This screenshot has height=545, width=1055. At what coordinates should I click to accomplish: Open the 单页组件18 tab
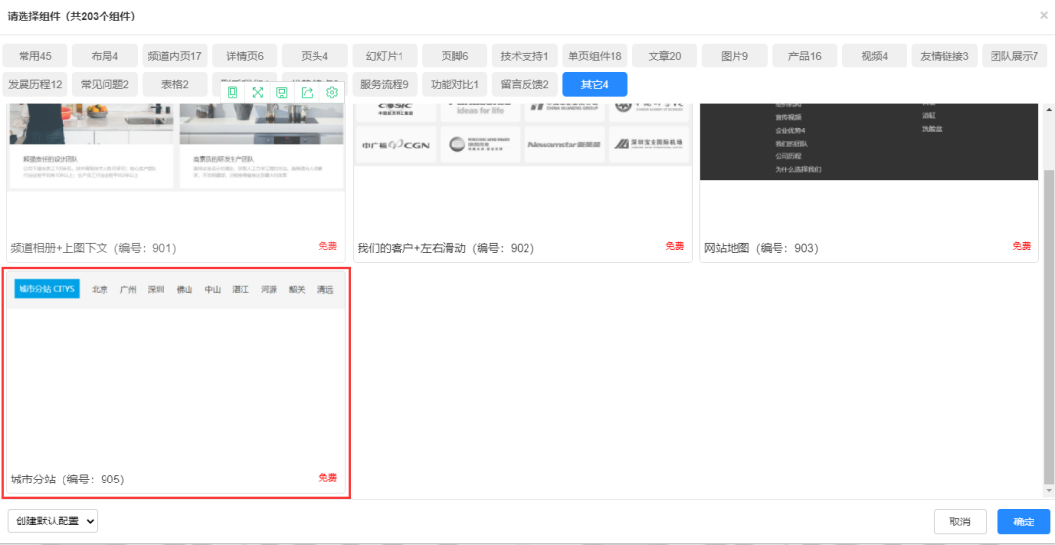(594, 56)
